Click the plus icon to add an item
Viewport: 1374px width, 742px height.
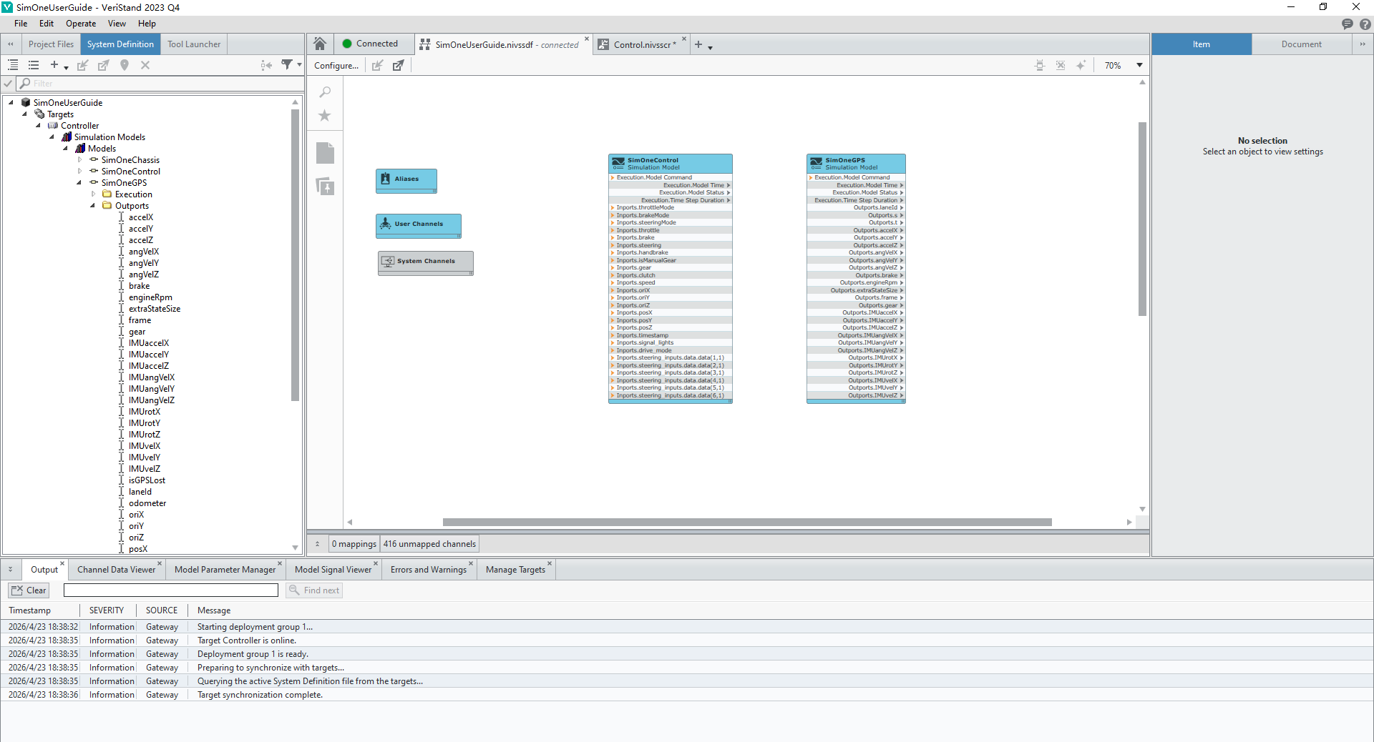(54, 65)
